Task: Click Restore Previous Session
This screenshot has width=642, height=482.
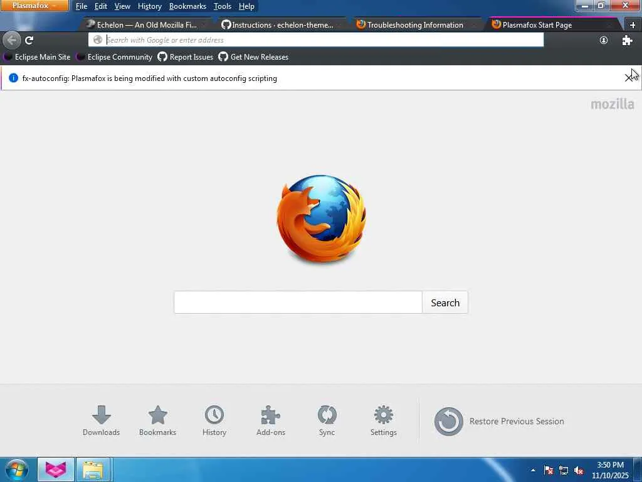Action: [x=499, y=421]
